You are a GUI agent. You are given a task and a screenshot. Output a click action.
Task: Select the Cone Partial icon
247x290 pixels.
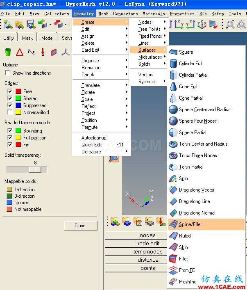pyautogui.click(x=173, y=98)
